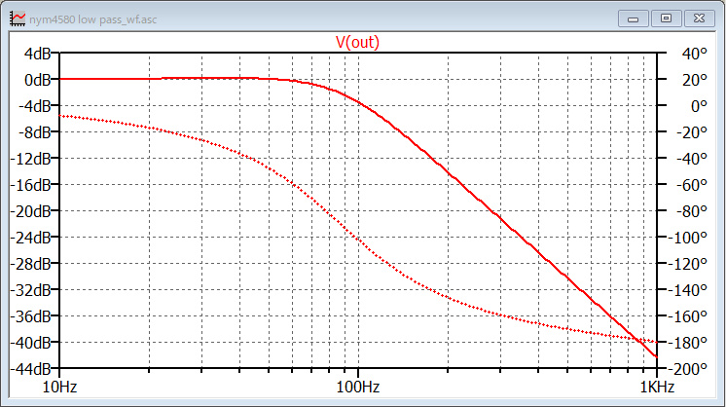Click the -200° label at bottom right
This screenshot has height=407, width=726.
pos(683,369)
